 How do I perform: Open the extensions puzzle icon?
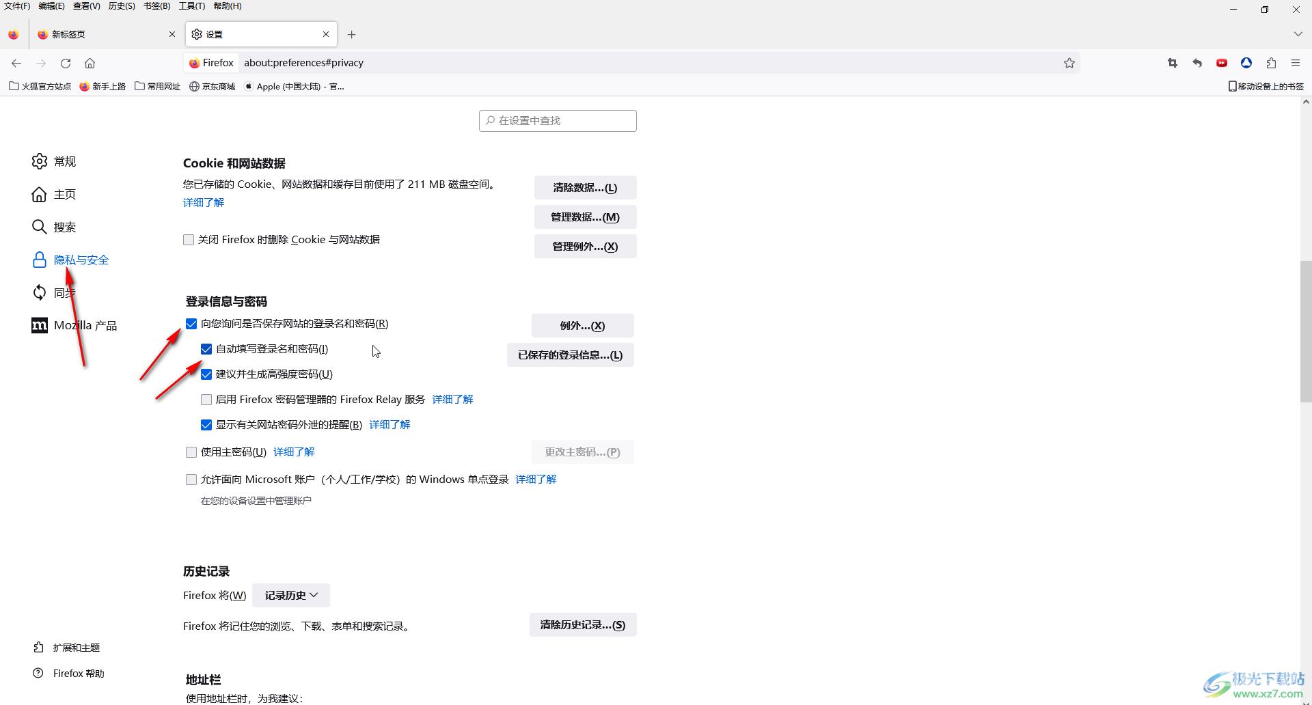[1271, 63]
